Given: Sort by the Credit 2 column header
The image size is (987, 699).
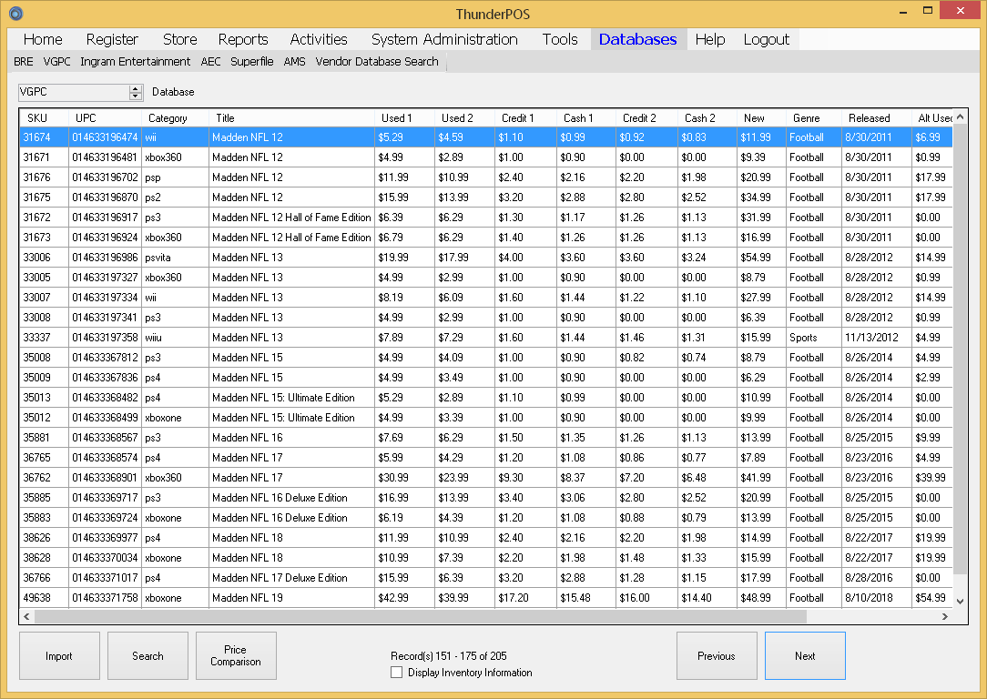Looking at the screenshot, I should (646, 117).
